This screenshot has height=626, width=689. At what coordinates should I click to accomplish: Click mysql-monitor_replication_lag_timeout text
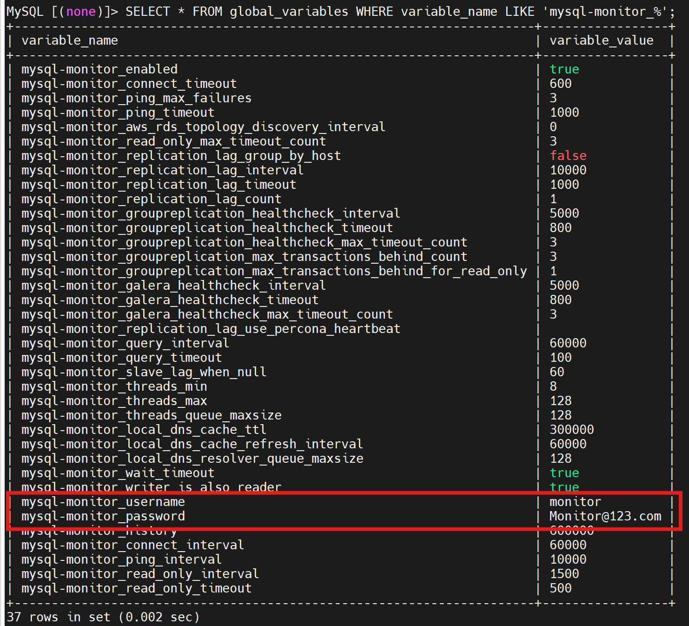159,185
